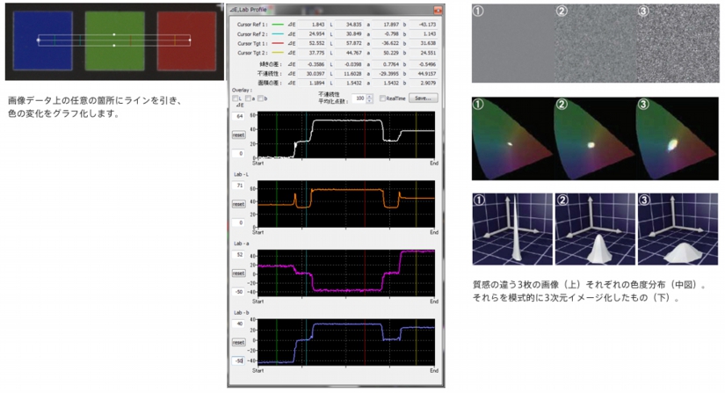Select 不連続性 ⊿E value 30.0397

pyautogui.click(x=311, y=74)
